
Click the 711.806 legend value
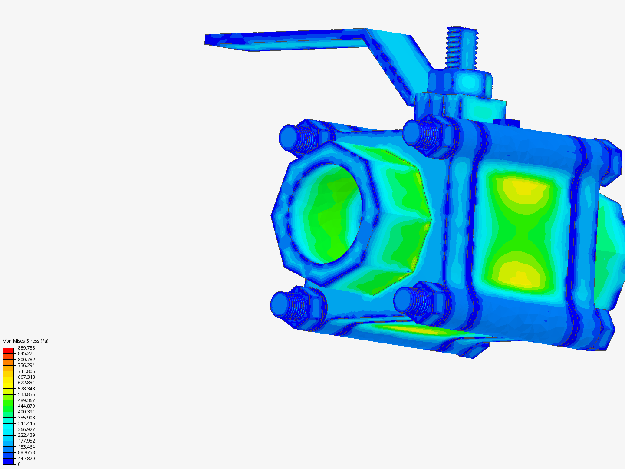[26, 371]
